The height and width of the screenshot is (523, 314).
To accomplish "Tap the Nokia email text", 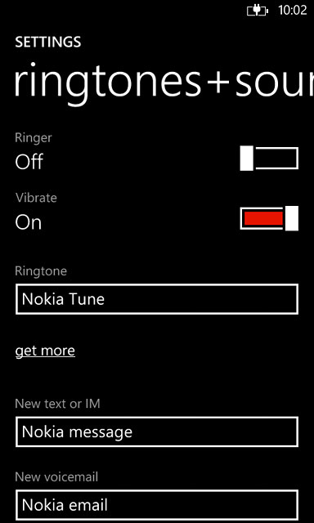I will pos(65,505).
